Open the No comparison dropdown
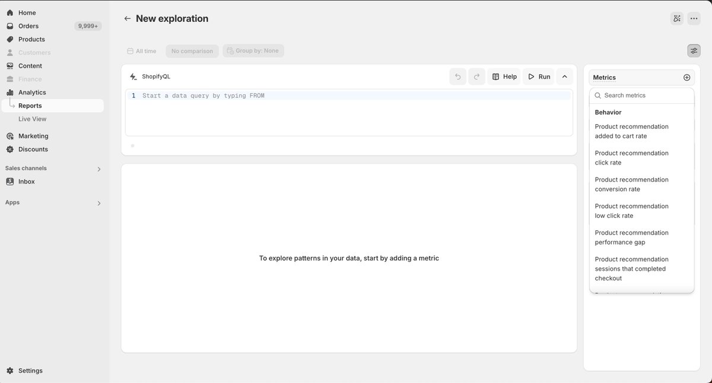Screen dimensions: 712x383 click(192, 51)
